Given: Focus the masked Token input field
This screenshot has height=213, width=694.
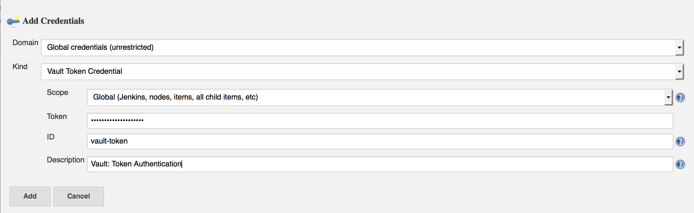Looking at the screenshot, I should [x=380, y=121].
